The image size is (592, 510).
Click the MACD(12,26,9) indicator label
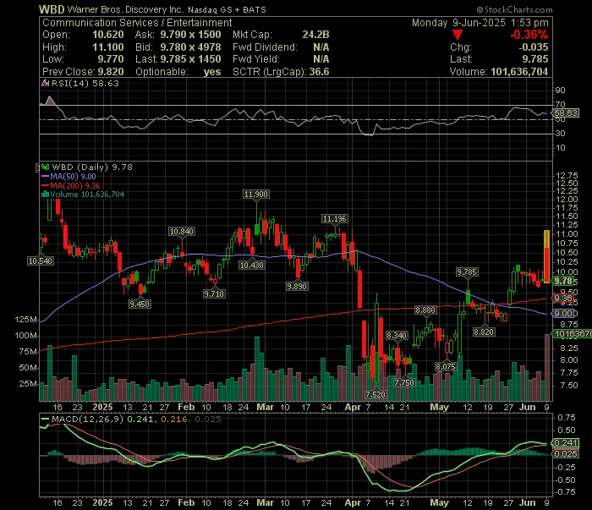[x=88, y=419]
